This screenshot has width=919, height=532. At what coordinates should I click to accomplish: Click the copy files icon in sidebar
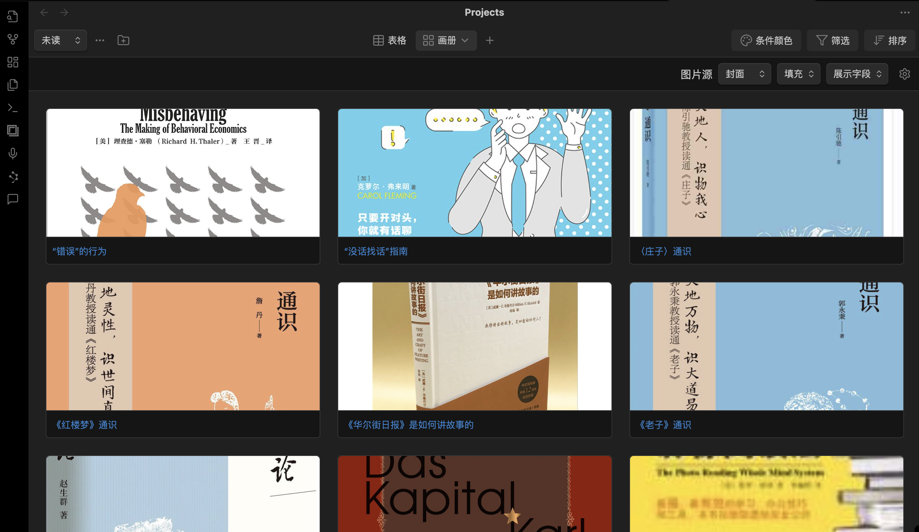pyautogui.click(x=13, y=85)
